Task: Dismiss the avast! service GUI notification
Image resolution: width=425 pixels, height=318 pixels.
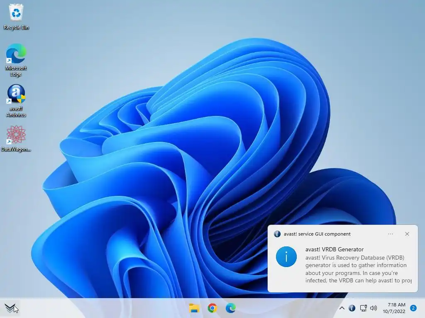Action: pos(407,234)
